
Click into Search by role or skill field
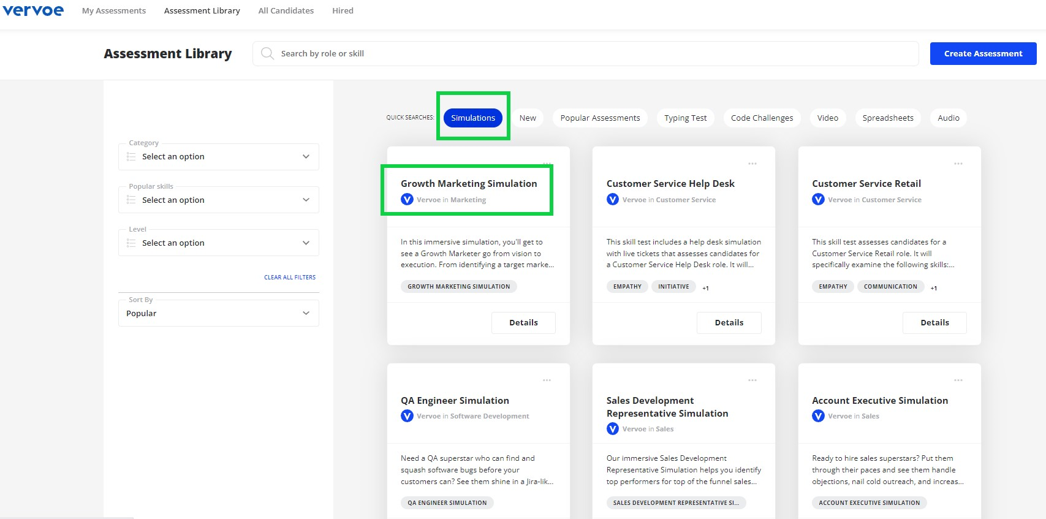click(x=586, y=53)
